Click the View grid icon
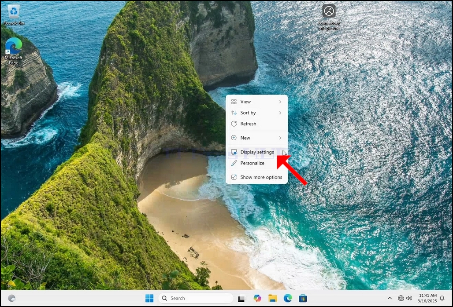The image size is (453, 307). tap(234, 102)
